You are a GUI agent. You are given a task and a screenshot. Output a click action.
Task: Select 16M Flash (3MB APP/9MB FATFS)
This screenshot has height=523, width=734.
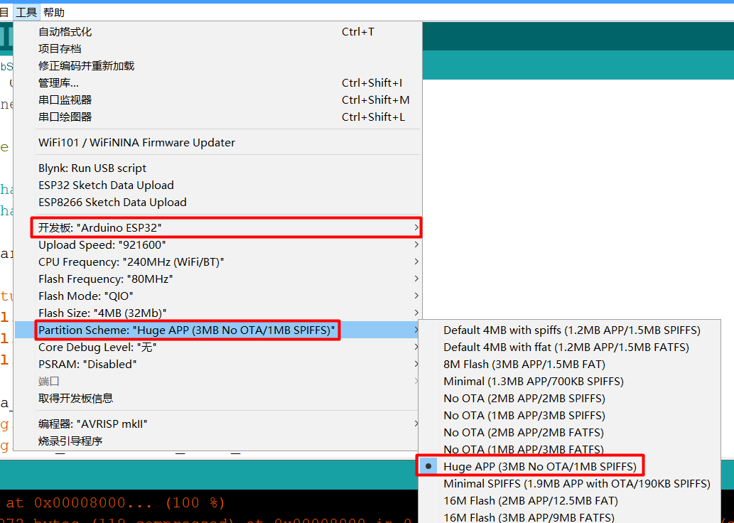point(569,517)
